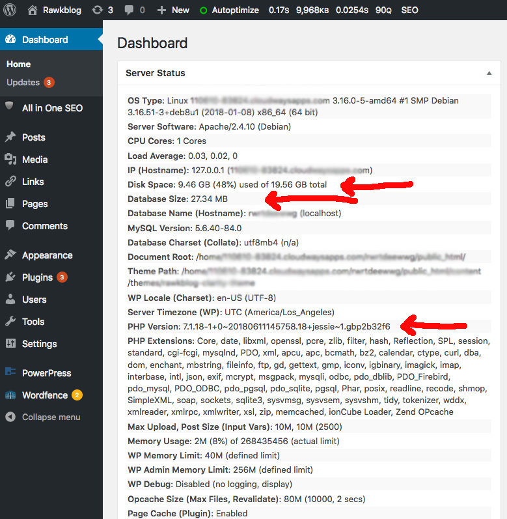
Task: Click the Collapse menu arrow icon
Action: [10, 417]
